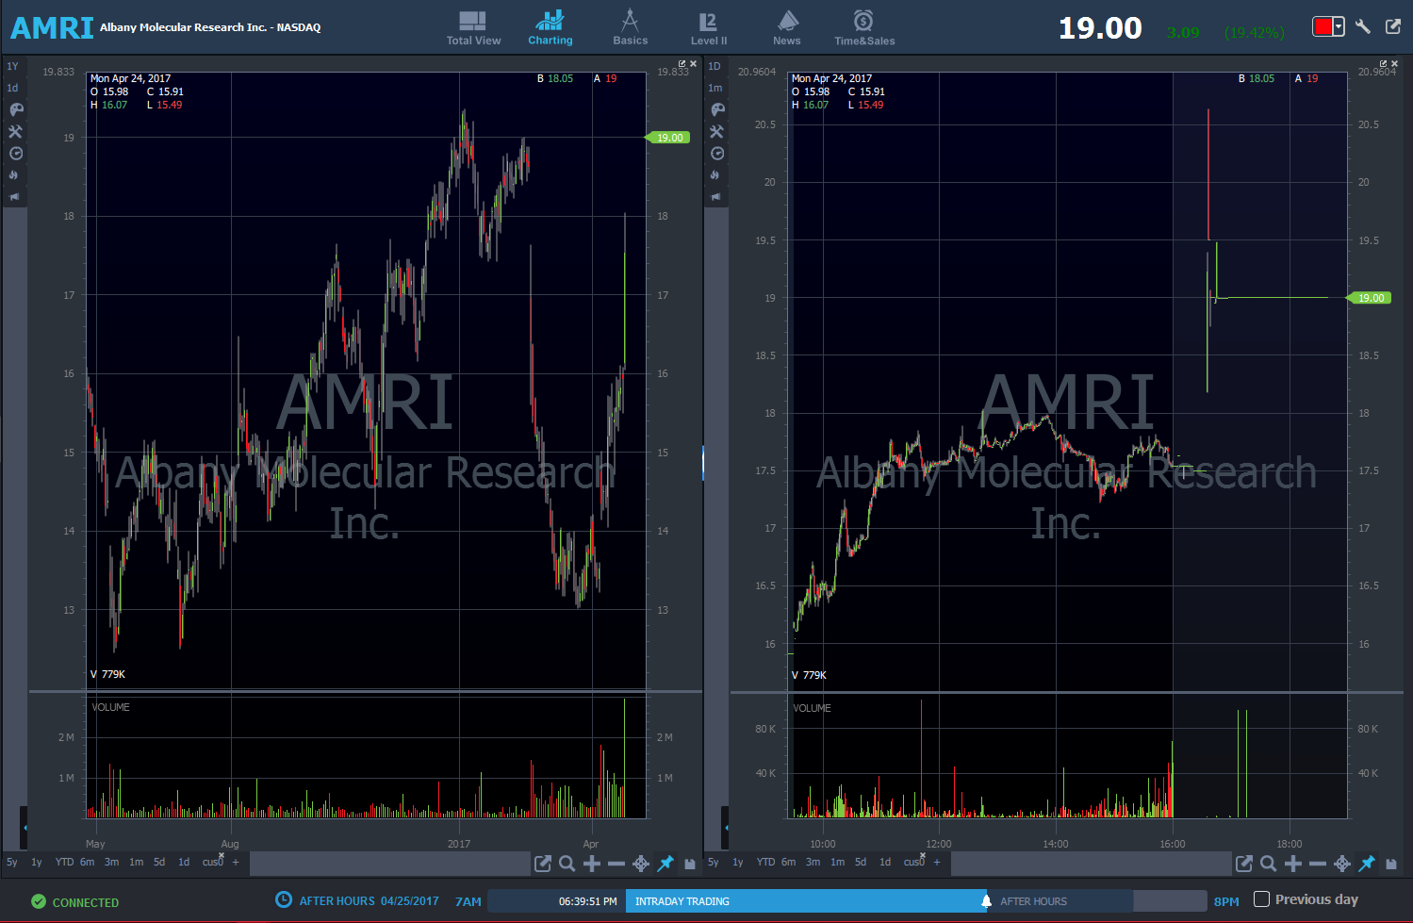The image size is (1413, 923).
Task: Zoom out with minus below the left chart
Action: coord(616,864)
